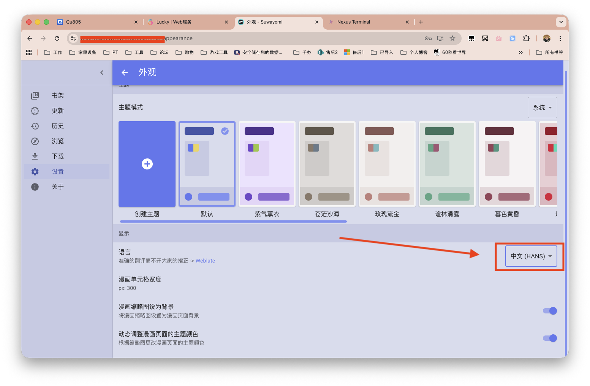The height and width of the screenshot is (386, 590).
Task: Click the plus icon to create a theme
Action: click(147, 164)
